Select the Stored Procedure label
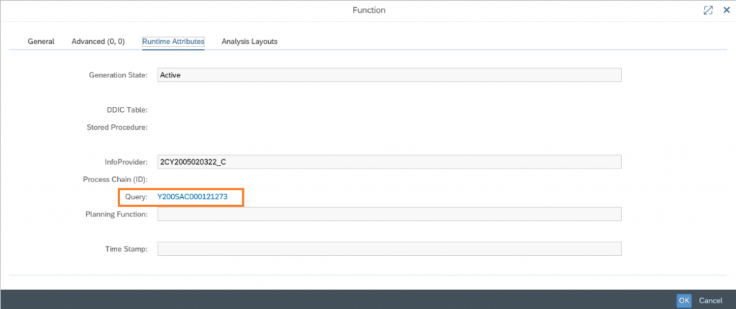The image size is (736, 309). tap(117, 128)
